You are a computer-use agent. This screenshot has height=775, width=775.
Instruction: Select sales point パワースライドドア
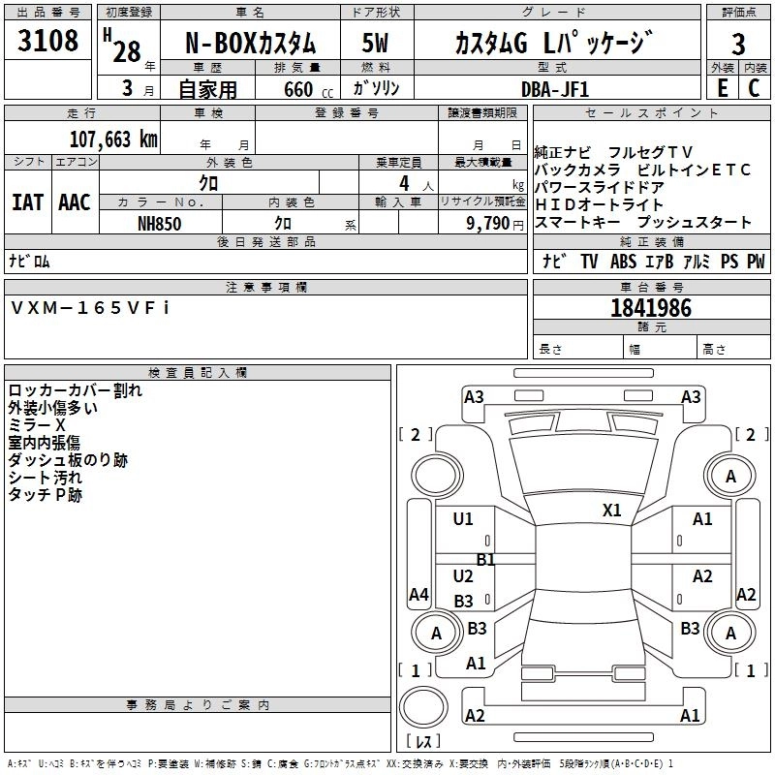click(x=599, y=187)
